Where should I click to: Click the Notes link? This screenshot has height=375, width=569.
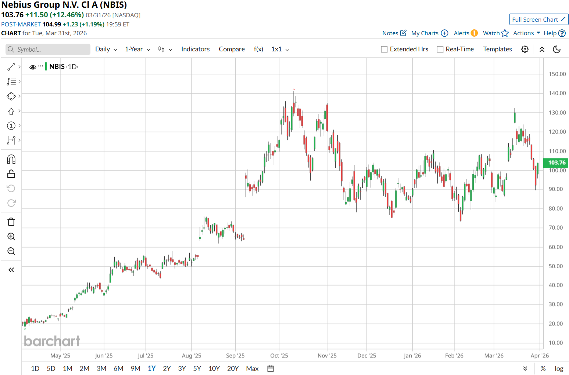390,33
